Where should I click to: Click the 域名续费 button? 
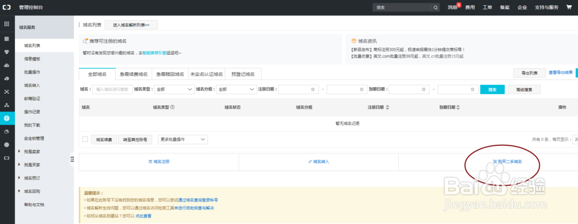pos(104,140)
